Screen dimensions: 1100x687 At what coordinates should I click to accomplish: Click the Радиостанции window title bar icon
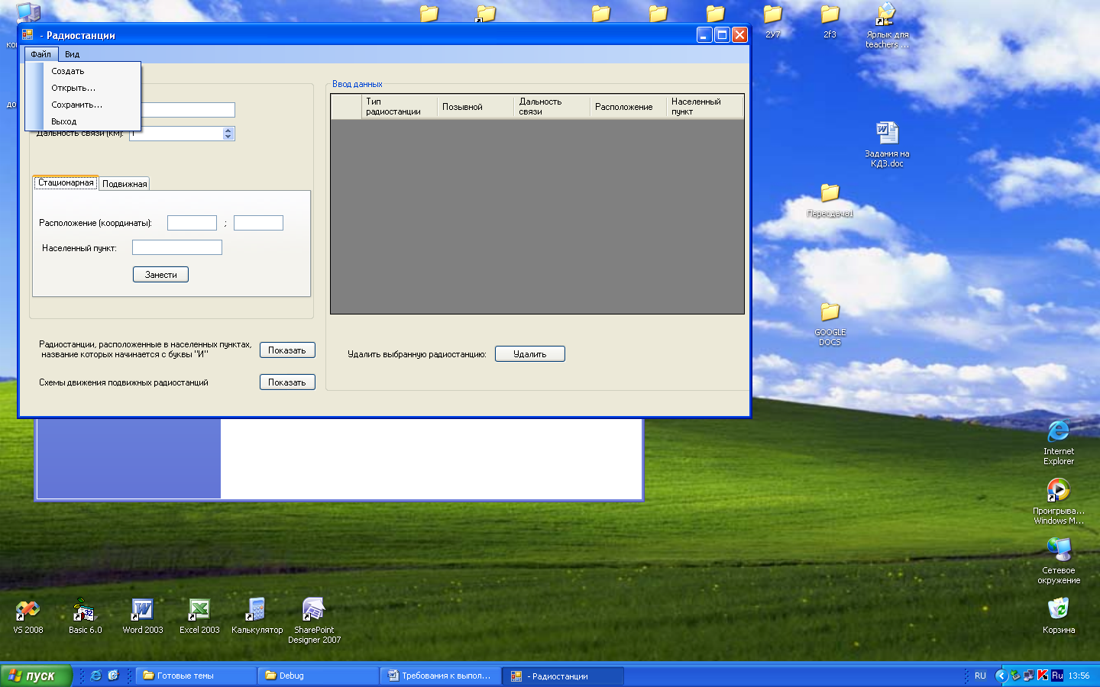point(27,34)
